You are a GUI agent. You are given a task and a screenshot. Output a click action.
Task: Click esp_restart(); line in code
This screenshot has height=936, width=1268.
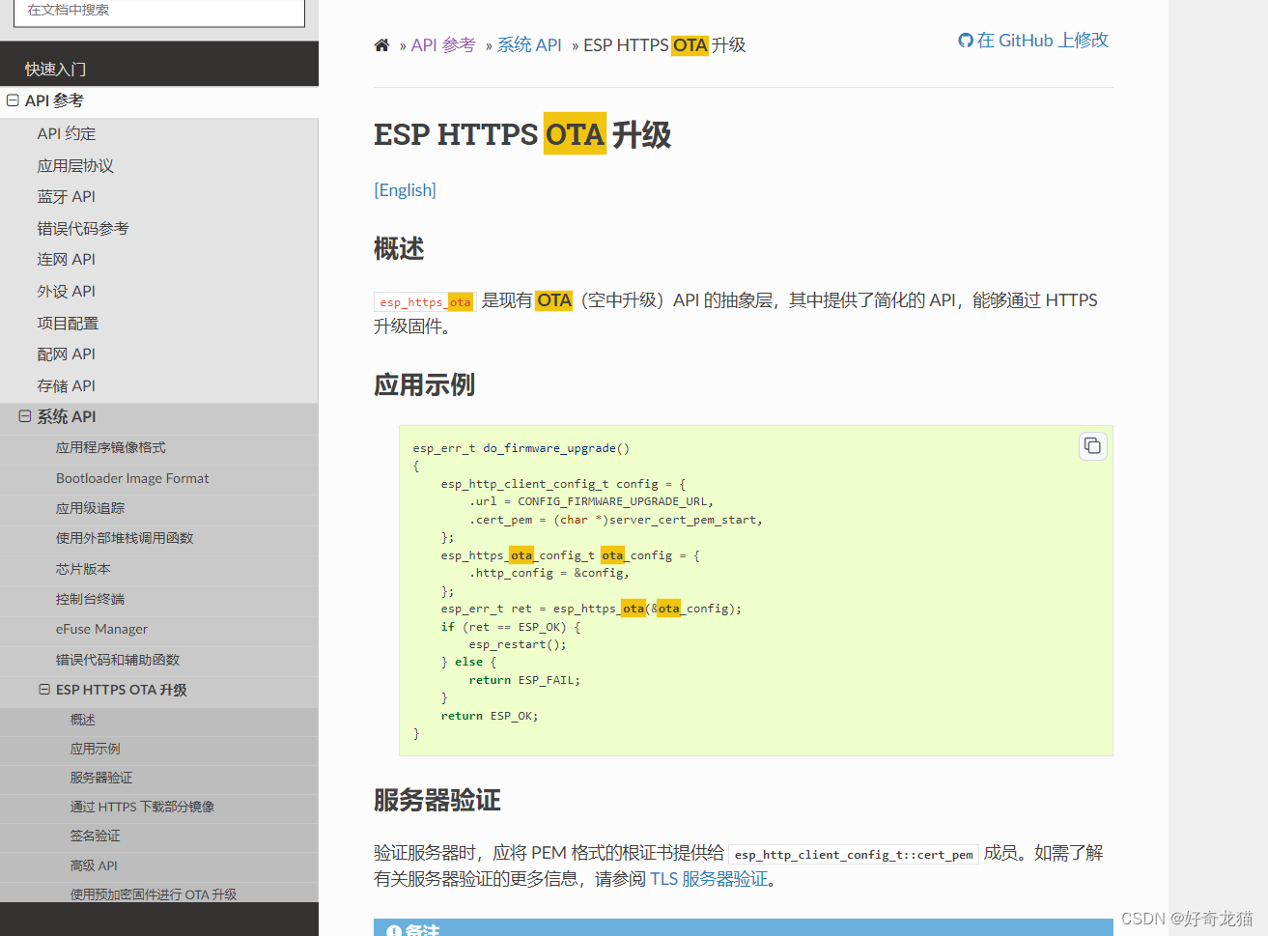click(x=518, y=644)
